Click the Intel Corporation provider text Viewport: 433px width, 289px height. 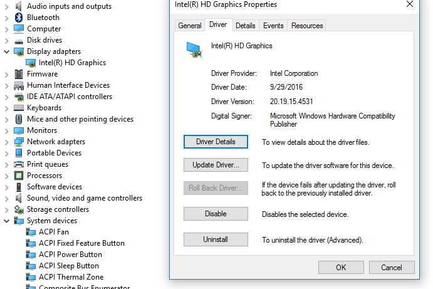pyautogui.click(x=294, y=73)
